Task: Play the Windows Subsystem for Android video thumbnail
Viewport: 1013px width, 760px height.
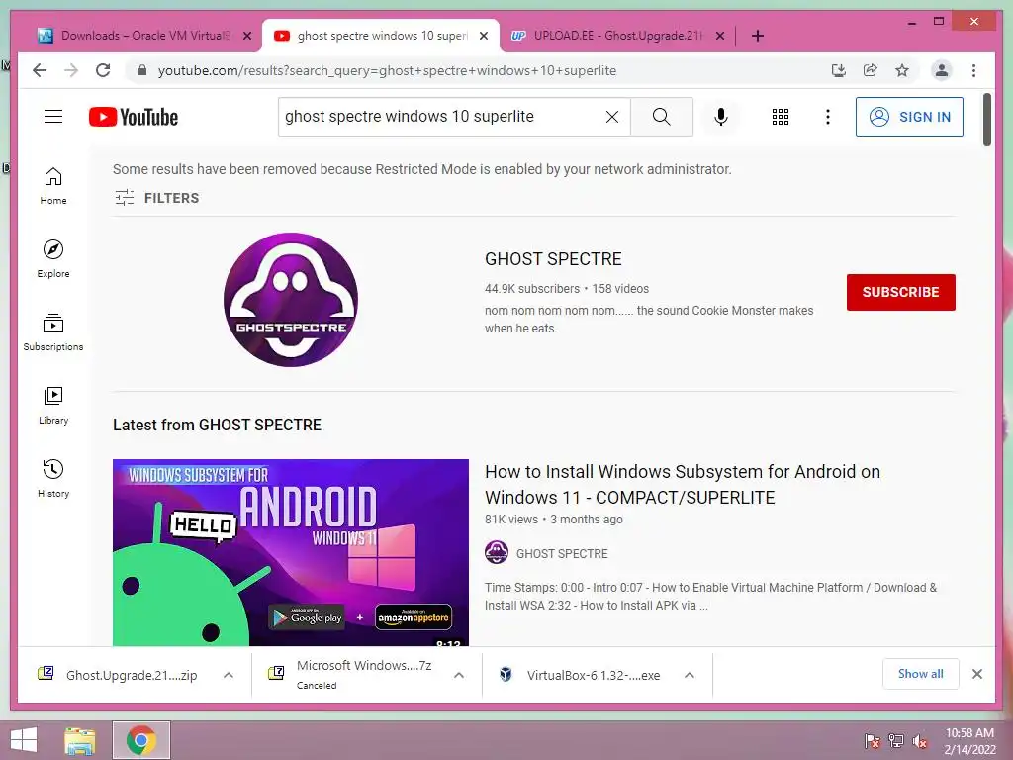Action: 291,552
